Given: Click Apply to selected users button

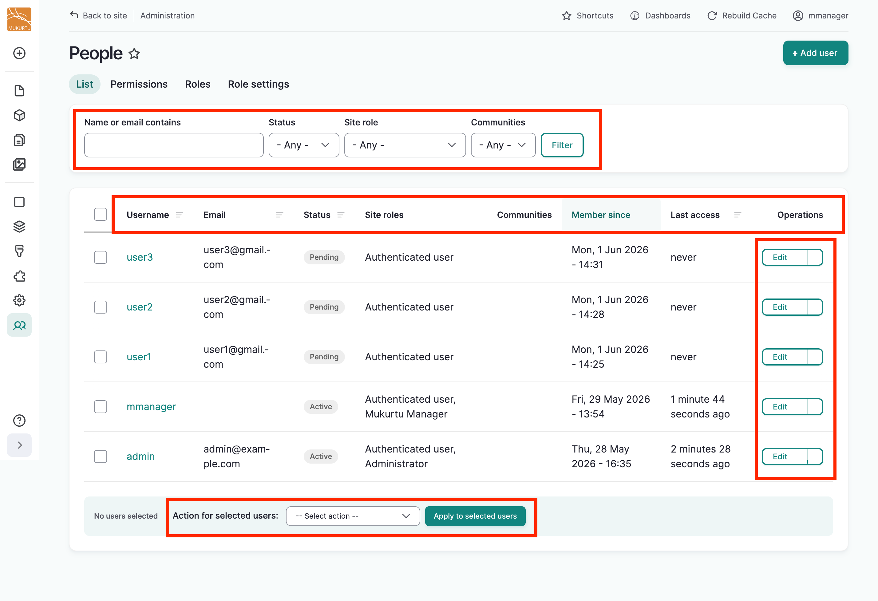Looking at the screenshot, I should click(x=475, y=516).
